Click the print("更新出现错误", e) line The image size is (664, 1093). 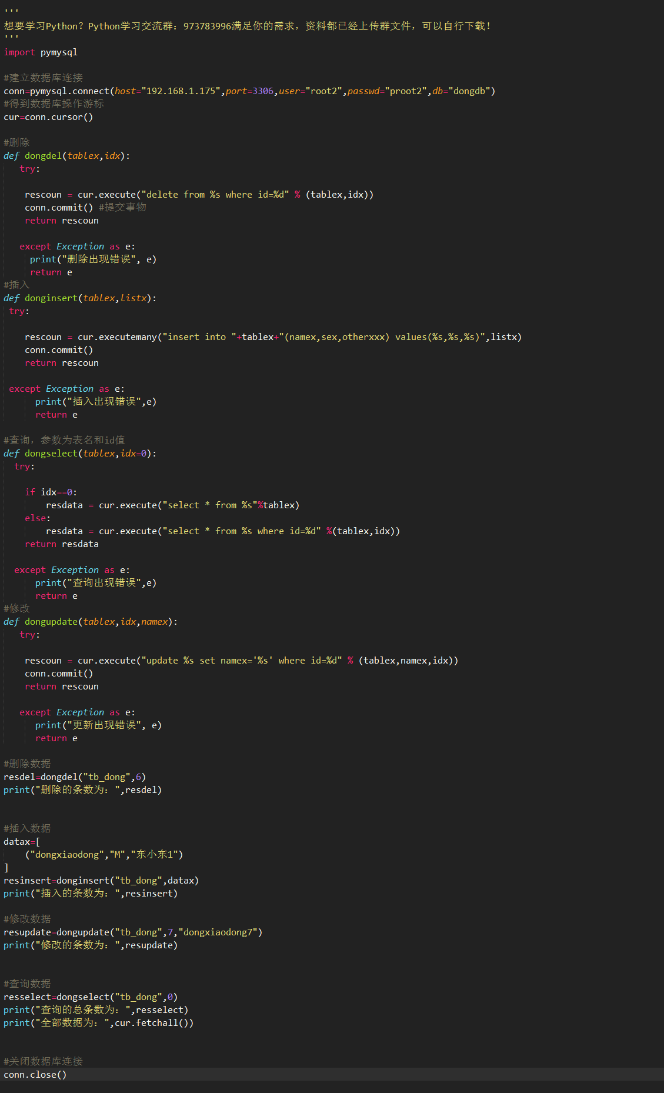pyautogui.click(x=98, y=725)
